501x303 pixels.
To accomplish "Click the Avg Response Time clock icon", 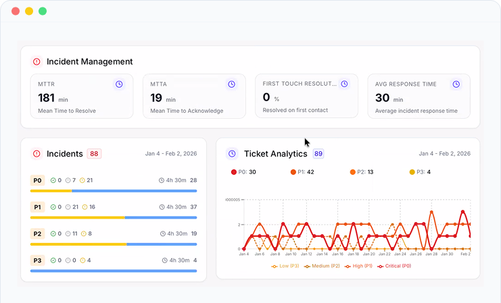I will (456, 84).
